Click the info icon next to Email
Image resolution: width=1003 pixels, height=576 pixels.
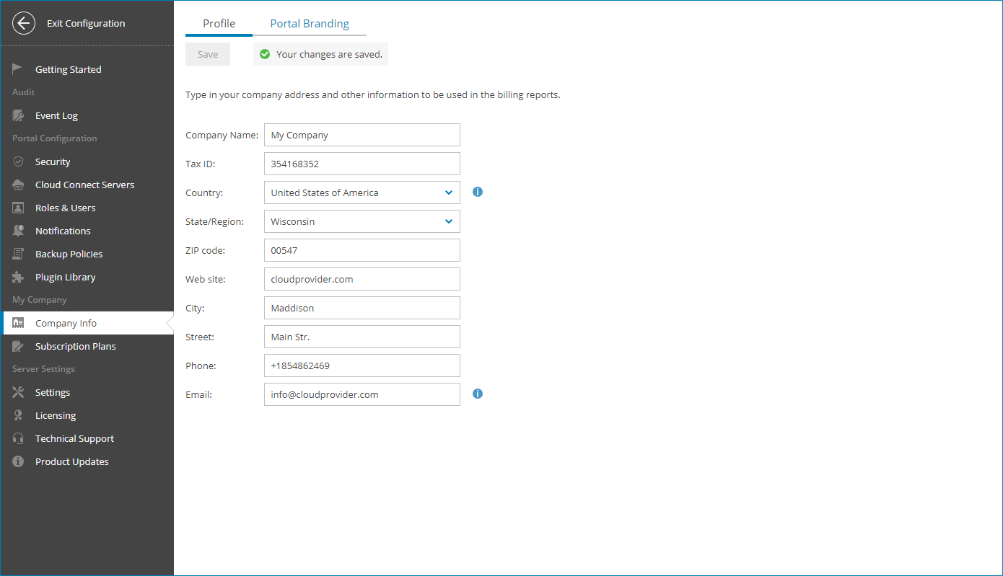click(478, 394)
